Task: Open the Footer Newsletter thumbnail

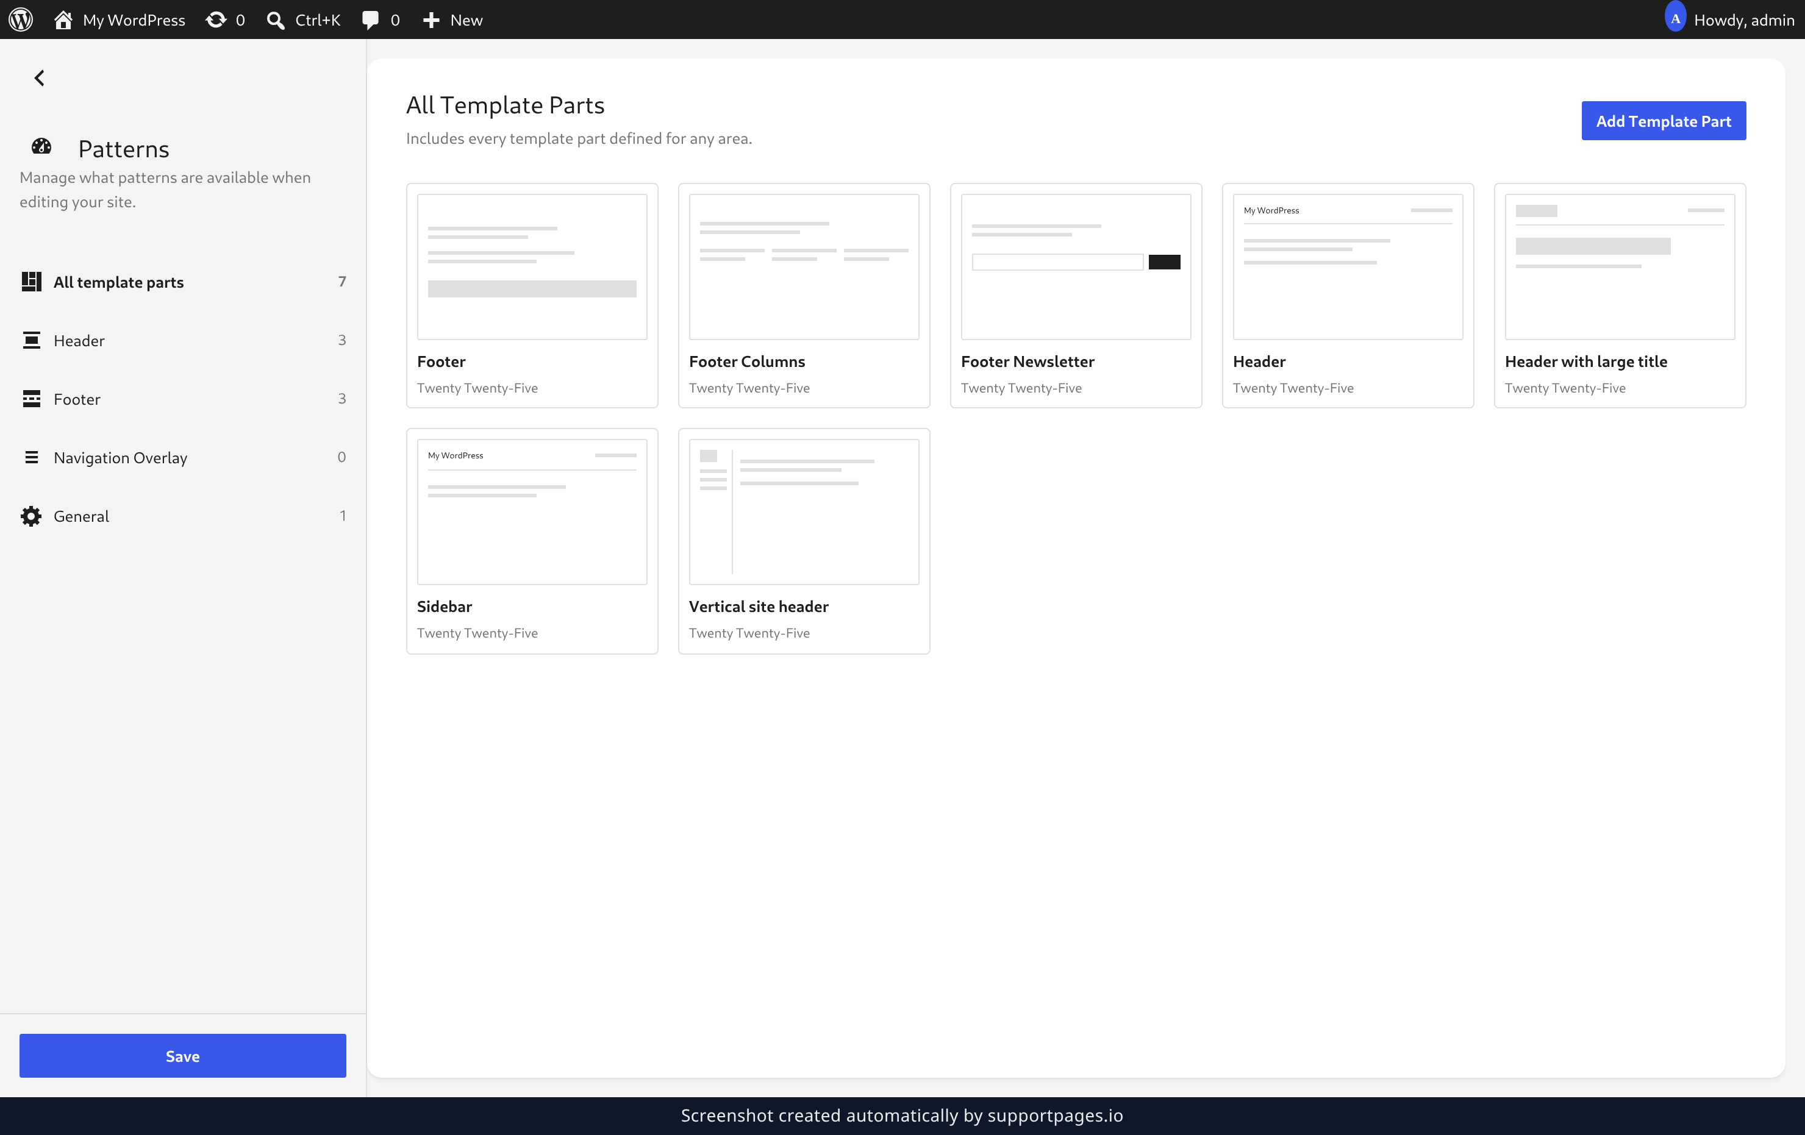Action: coord(1076,267)
